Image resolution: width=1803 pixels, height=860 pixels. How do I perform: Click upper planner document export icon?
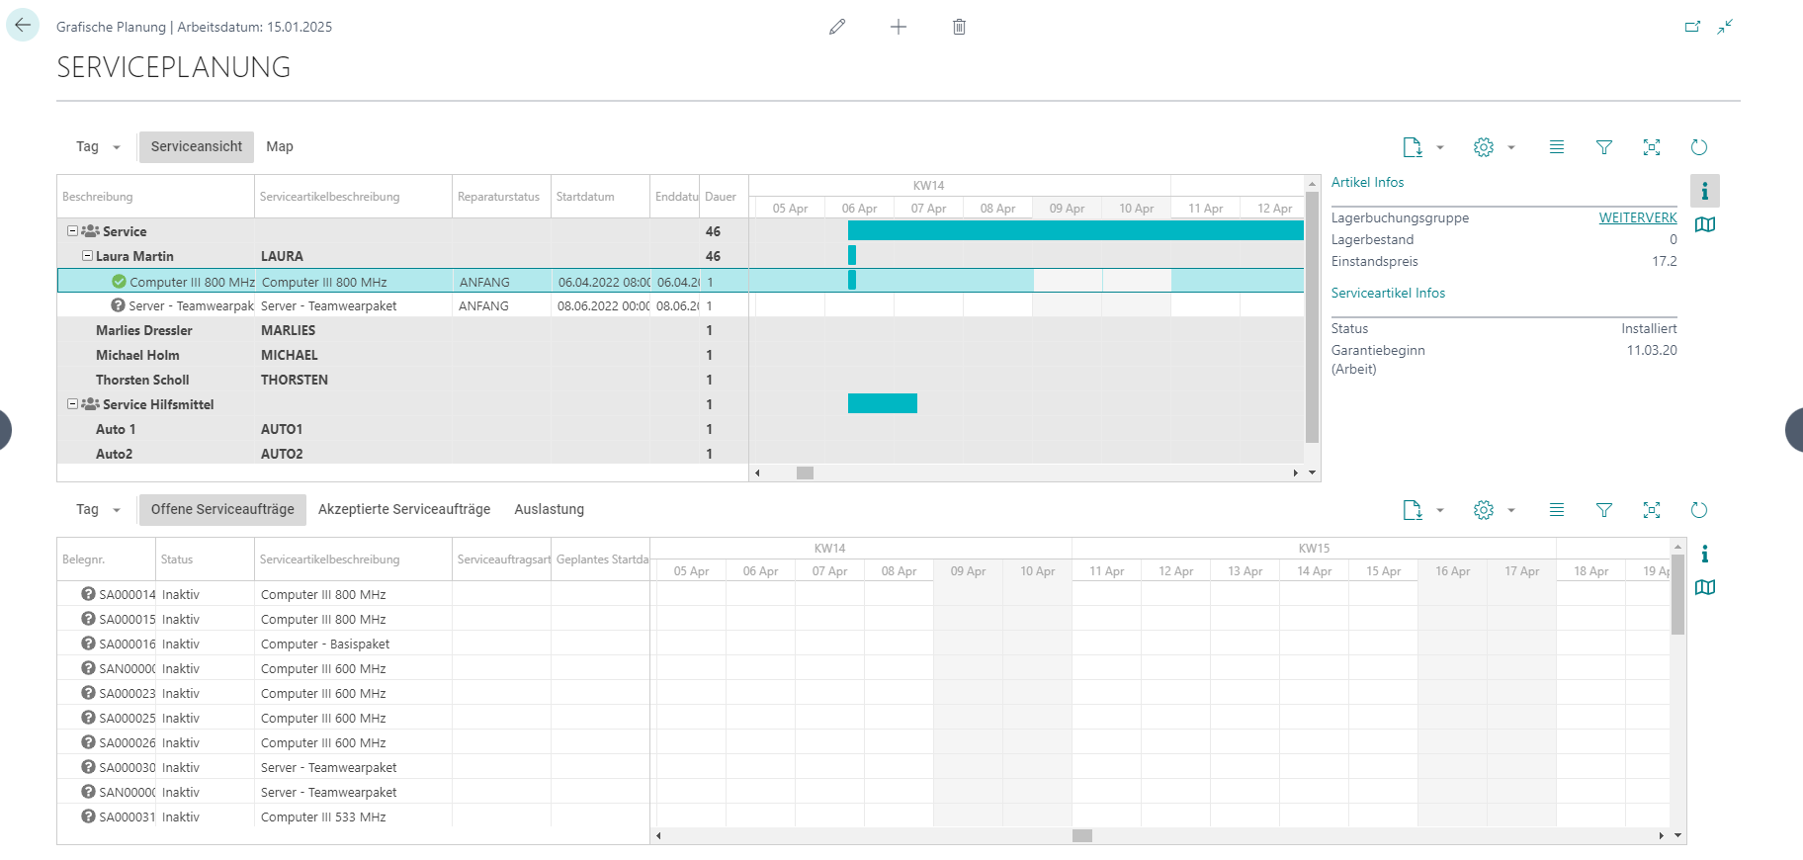[x=1413, y=147]
